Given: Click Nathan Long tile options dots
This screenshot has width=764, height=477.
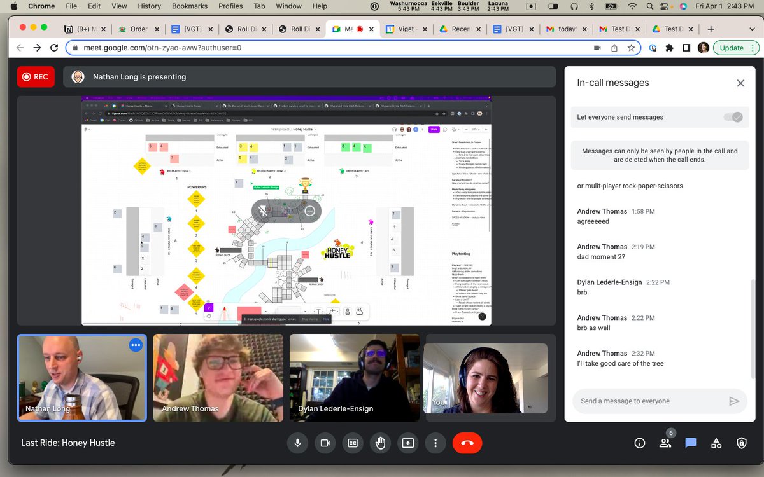Looking at the screenshot, I should coord(135,345).
